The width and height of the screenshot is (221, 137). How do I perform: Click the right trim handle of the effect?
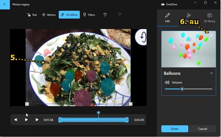(127, 120)
